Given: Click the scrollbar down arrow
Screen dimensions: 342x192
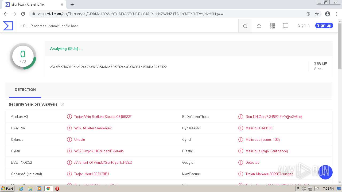Looking at the screenshot, I should coord(340,182).
